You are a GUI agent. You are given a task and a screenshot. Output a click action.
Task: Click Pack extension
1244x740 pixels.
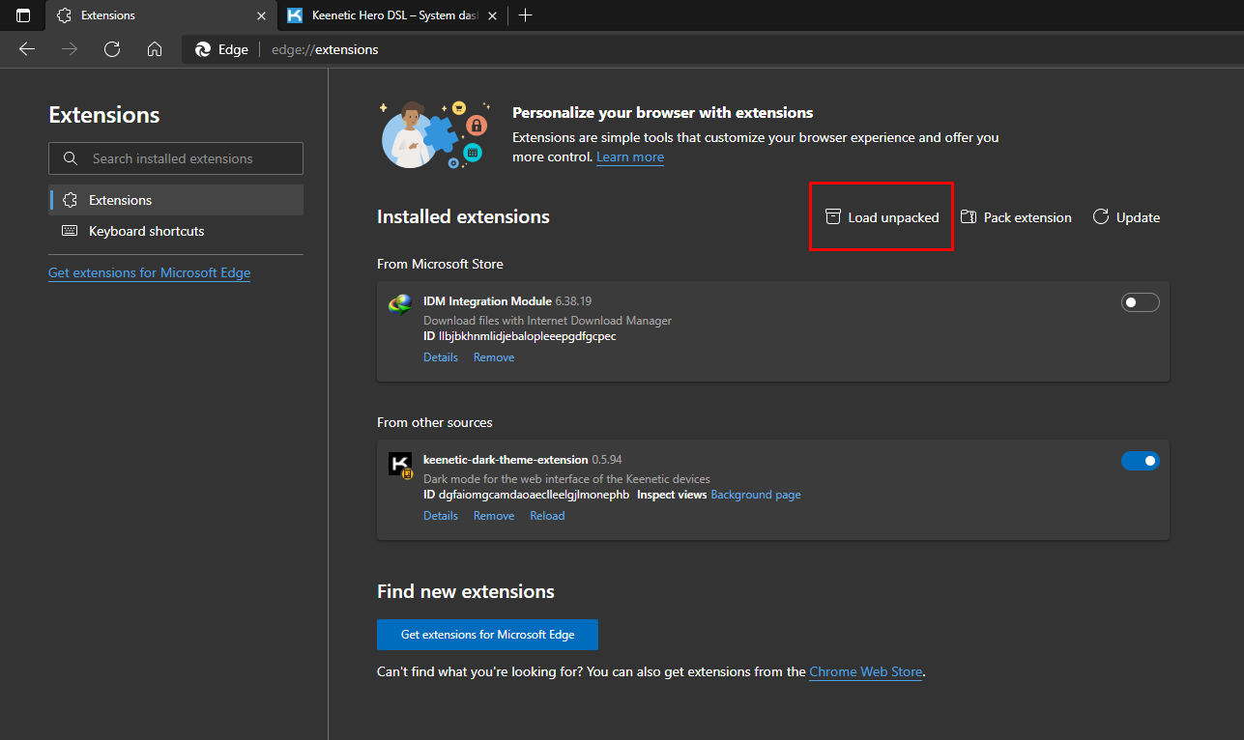(1016, 217)
